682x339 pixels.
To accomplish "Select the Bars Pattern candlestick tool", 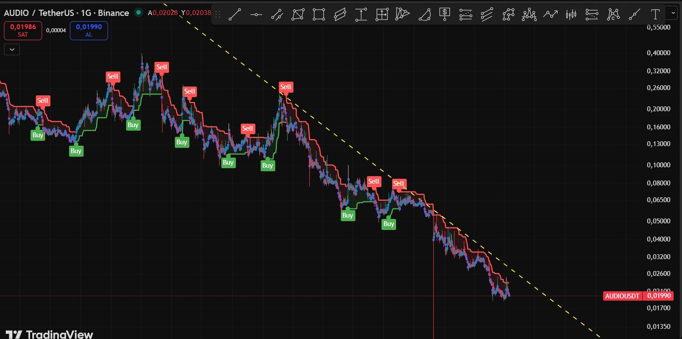I will (571, 15).
